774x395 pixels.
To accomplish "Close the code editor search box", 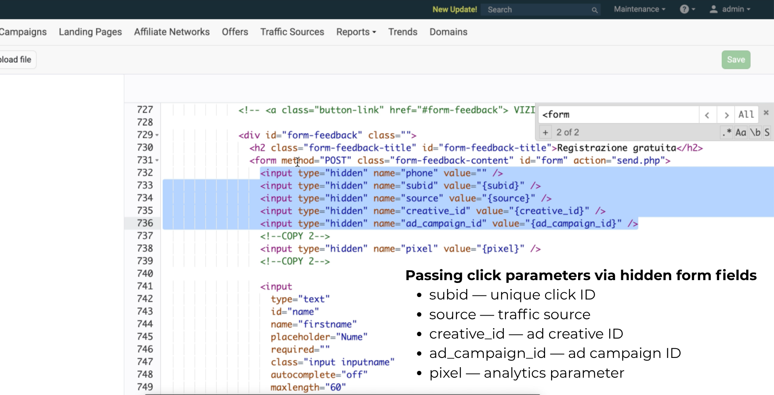I will (x=766, y=113).
